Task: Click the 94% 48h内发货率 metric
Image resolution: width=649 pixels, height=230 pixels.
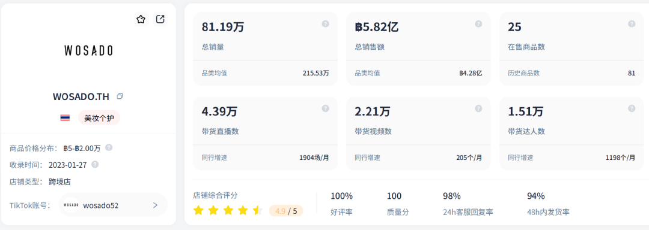Action: point(548,204)
